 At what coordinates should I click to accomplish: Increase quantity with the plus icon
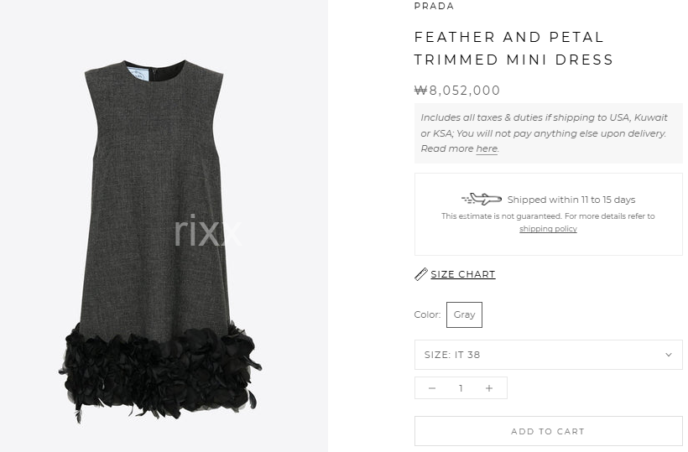click(489, 388)
